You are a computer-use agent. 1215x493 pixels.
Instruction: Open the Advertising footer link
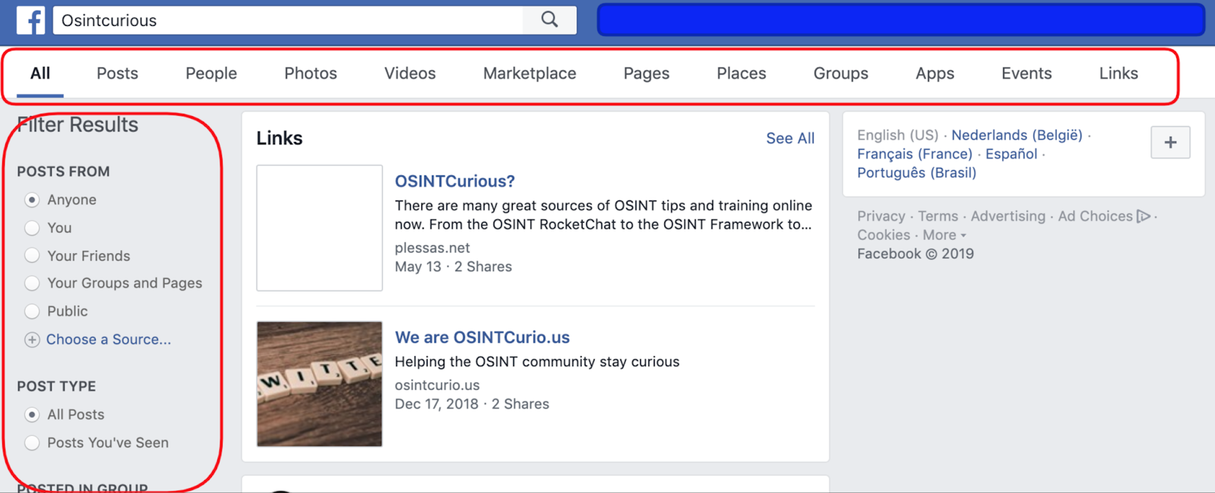pyautogui.click(x=1008, y=216)
